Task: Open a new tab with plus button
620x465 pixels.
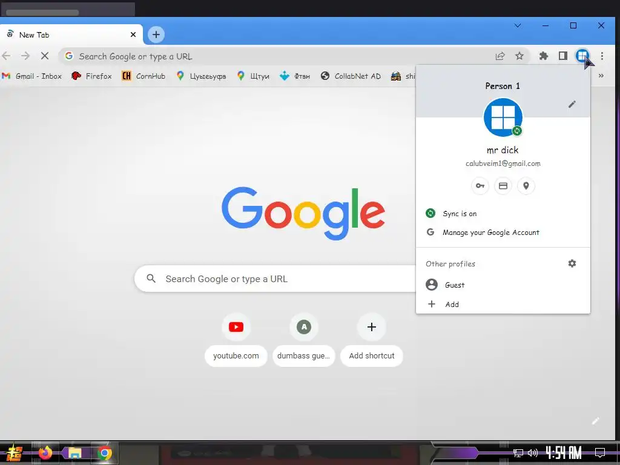Action: 156,35
